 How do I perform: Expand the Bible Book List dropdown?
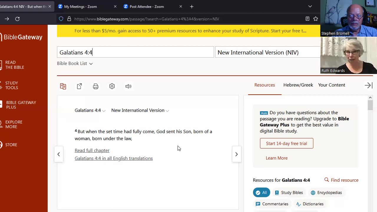pyautogui.click(x=75, y=63)
